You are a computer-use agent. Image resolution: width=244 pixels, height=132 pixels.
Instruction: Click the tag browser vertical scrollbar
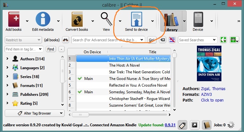[62, 71]
